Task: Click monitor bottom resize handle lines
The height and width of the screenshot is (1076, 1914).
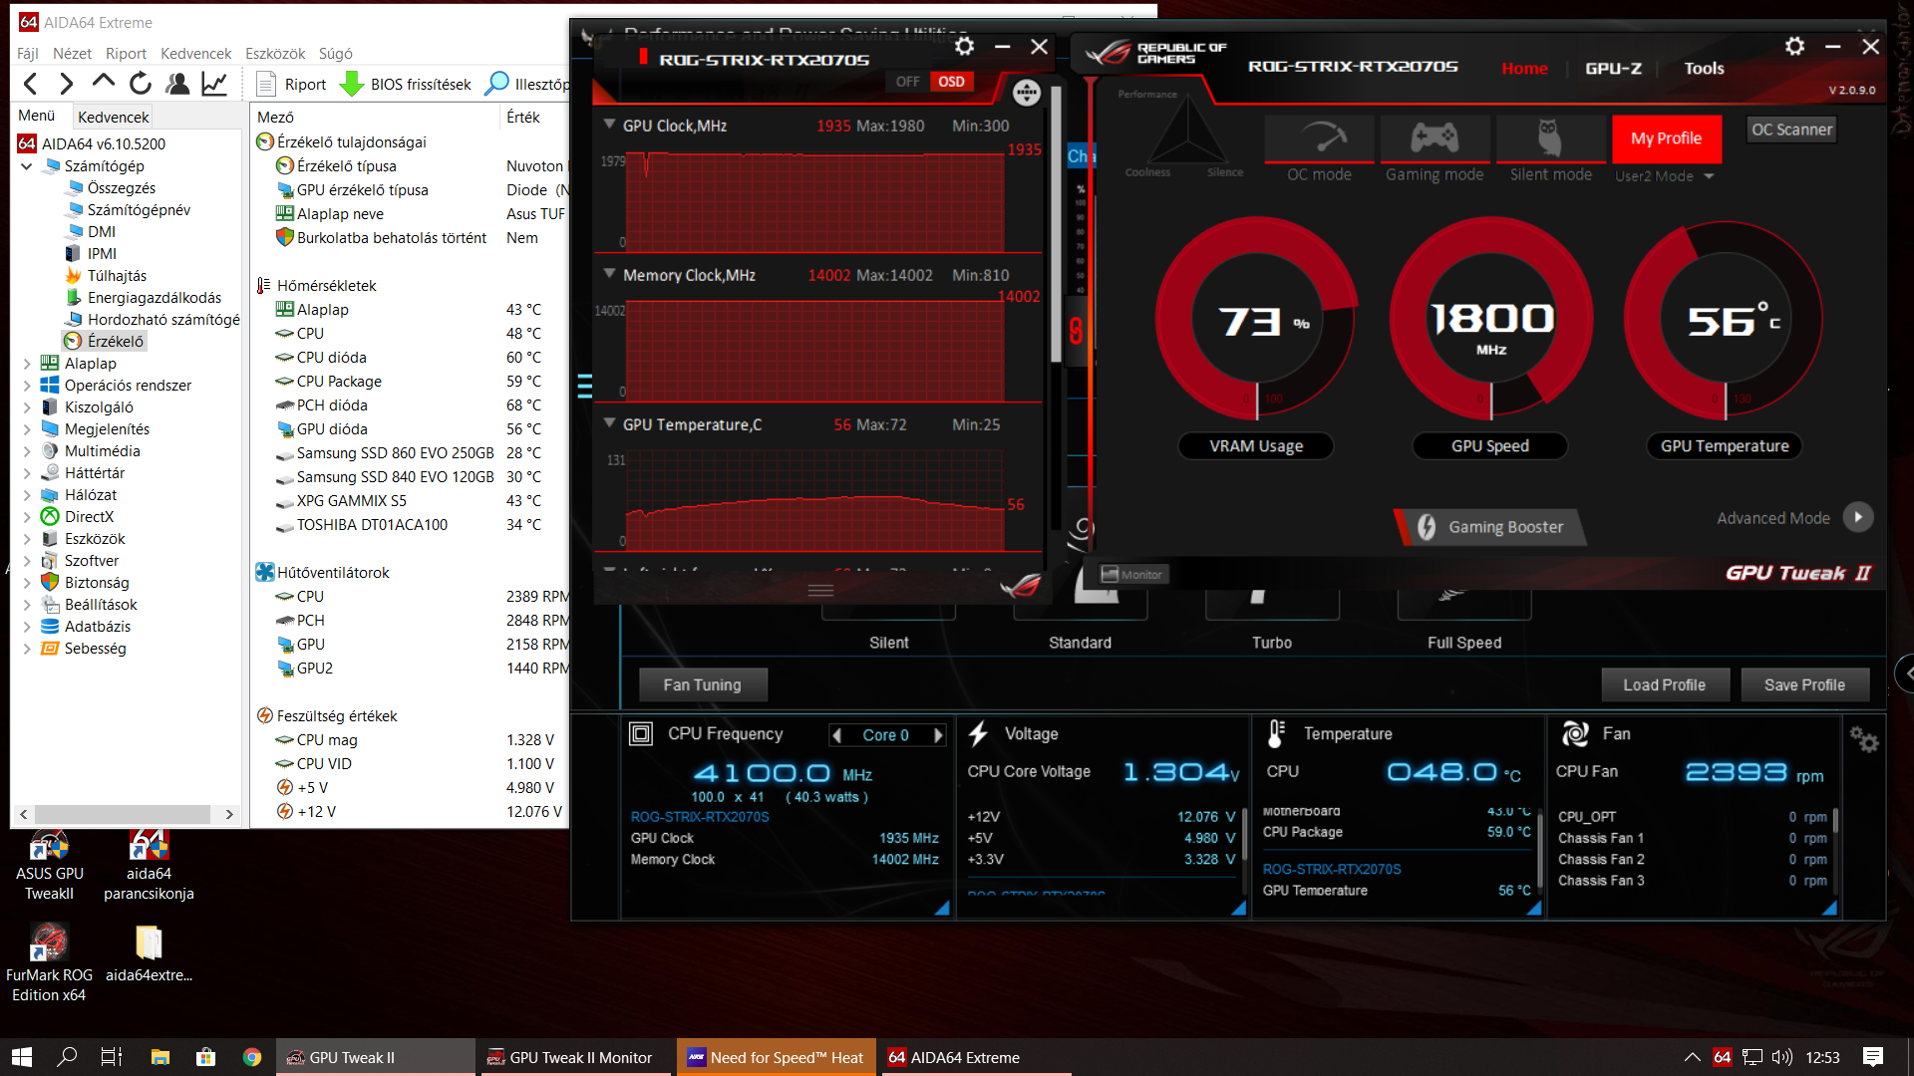Action: tap(820, 590)
